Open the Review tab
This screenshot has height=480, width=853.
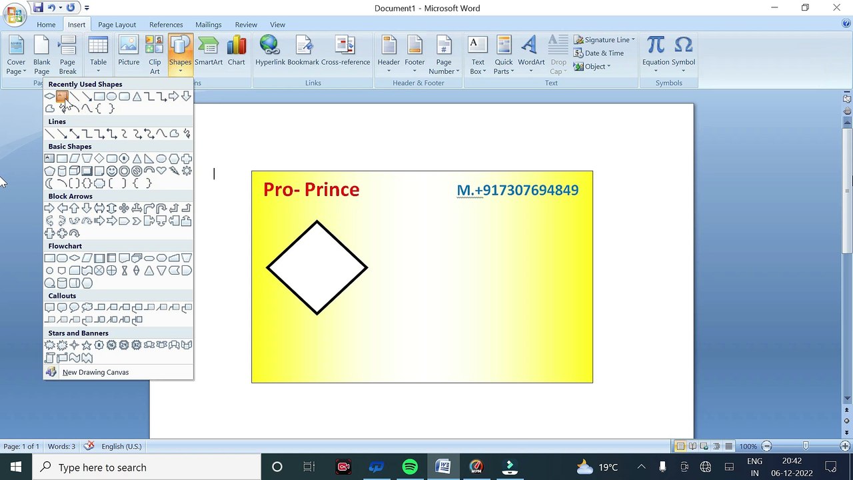246,25
